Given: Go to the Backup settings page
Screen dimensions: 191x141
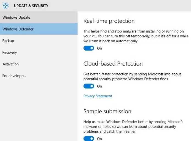Looking at the screenshot, I should [39, 41].
